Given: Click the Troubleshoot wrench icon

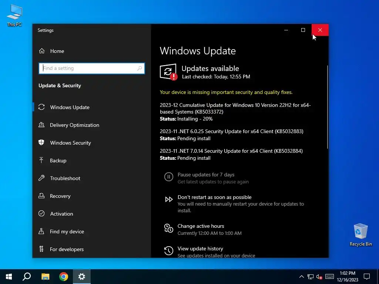Looking at the screenshot, I should (41, 178).
